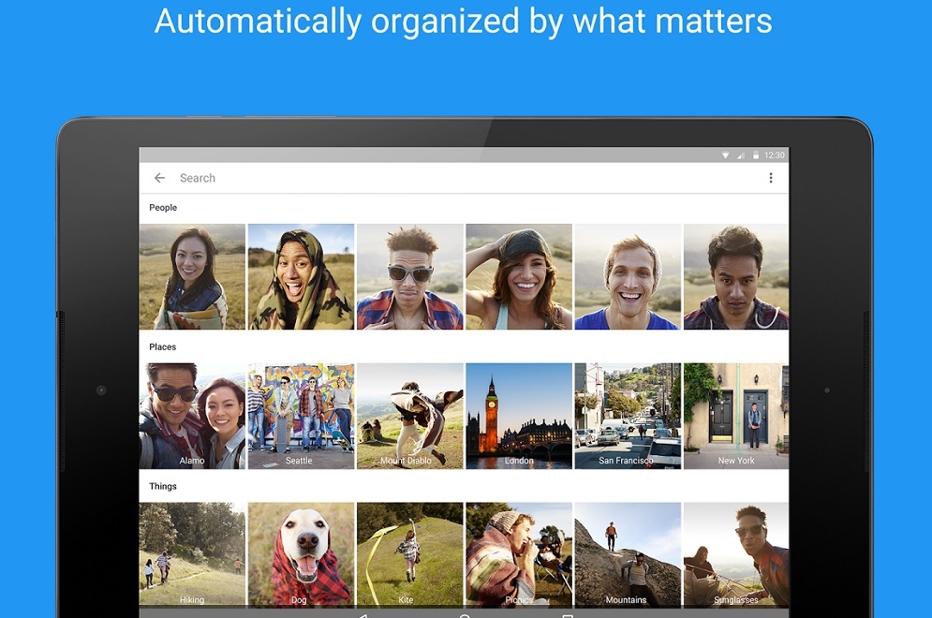Open the Dog things thumbnail
The width and height of the screenshot is (932, 618).
click(x=301, y=555)
